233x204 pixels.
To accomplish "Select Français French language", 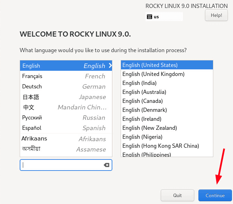I will click(66, 76).
